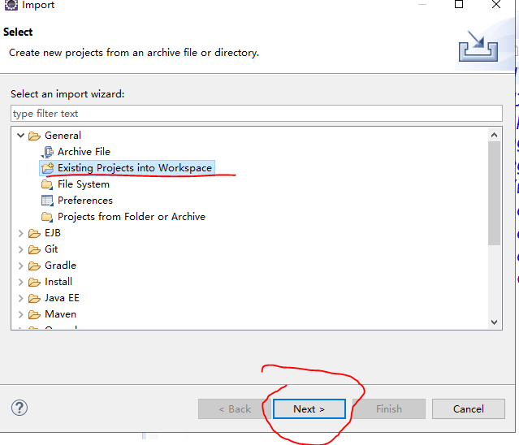The image size is (519, 445).
Task: Click the File System folder icon
Action: point(47,184)
